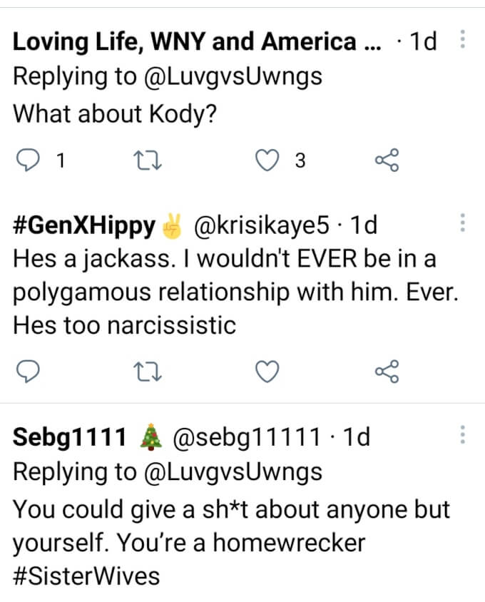
Task: Open the @sebg11111 handle
Action: pyautogui.click(x=247, y=437)
